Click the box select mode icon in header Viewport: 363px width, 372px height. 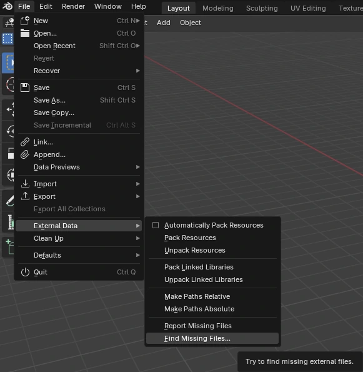pos(7,39)
